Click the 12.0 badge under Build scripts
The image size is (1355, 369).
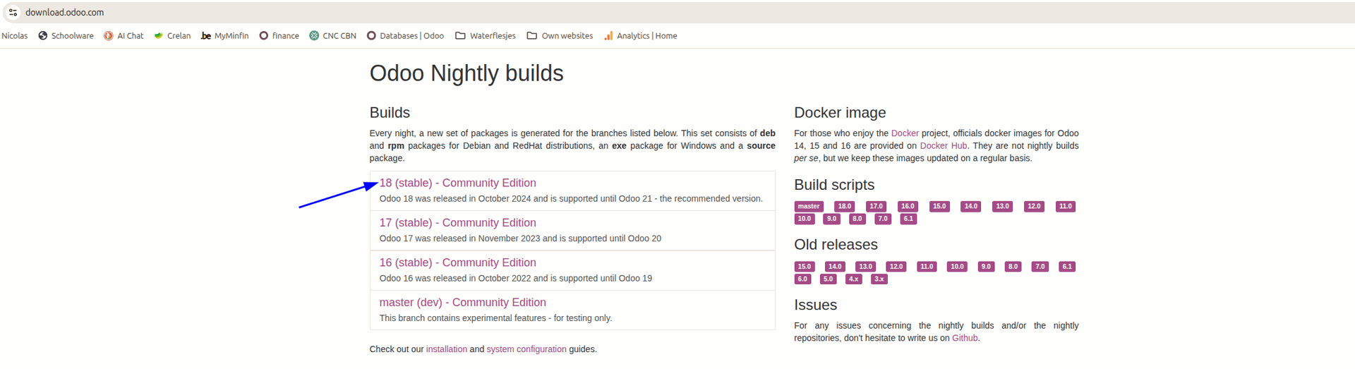click(x=1034, y=207)
